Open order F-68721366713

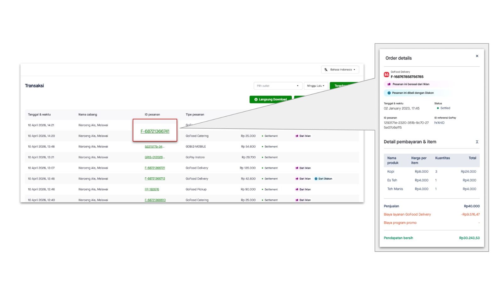[155, 179]
